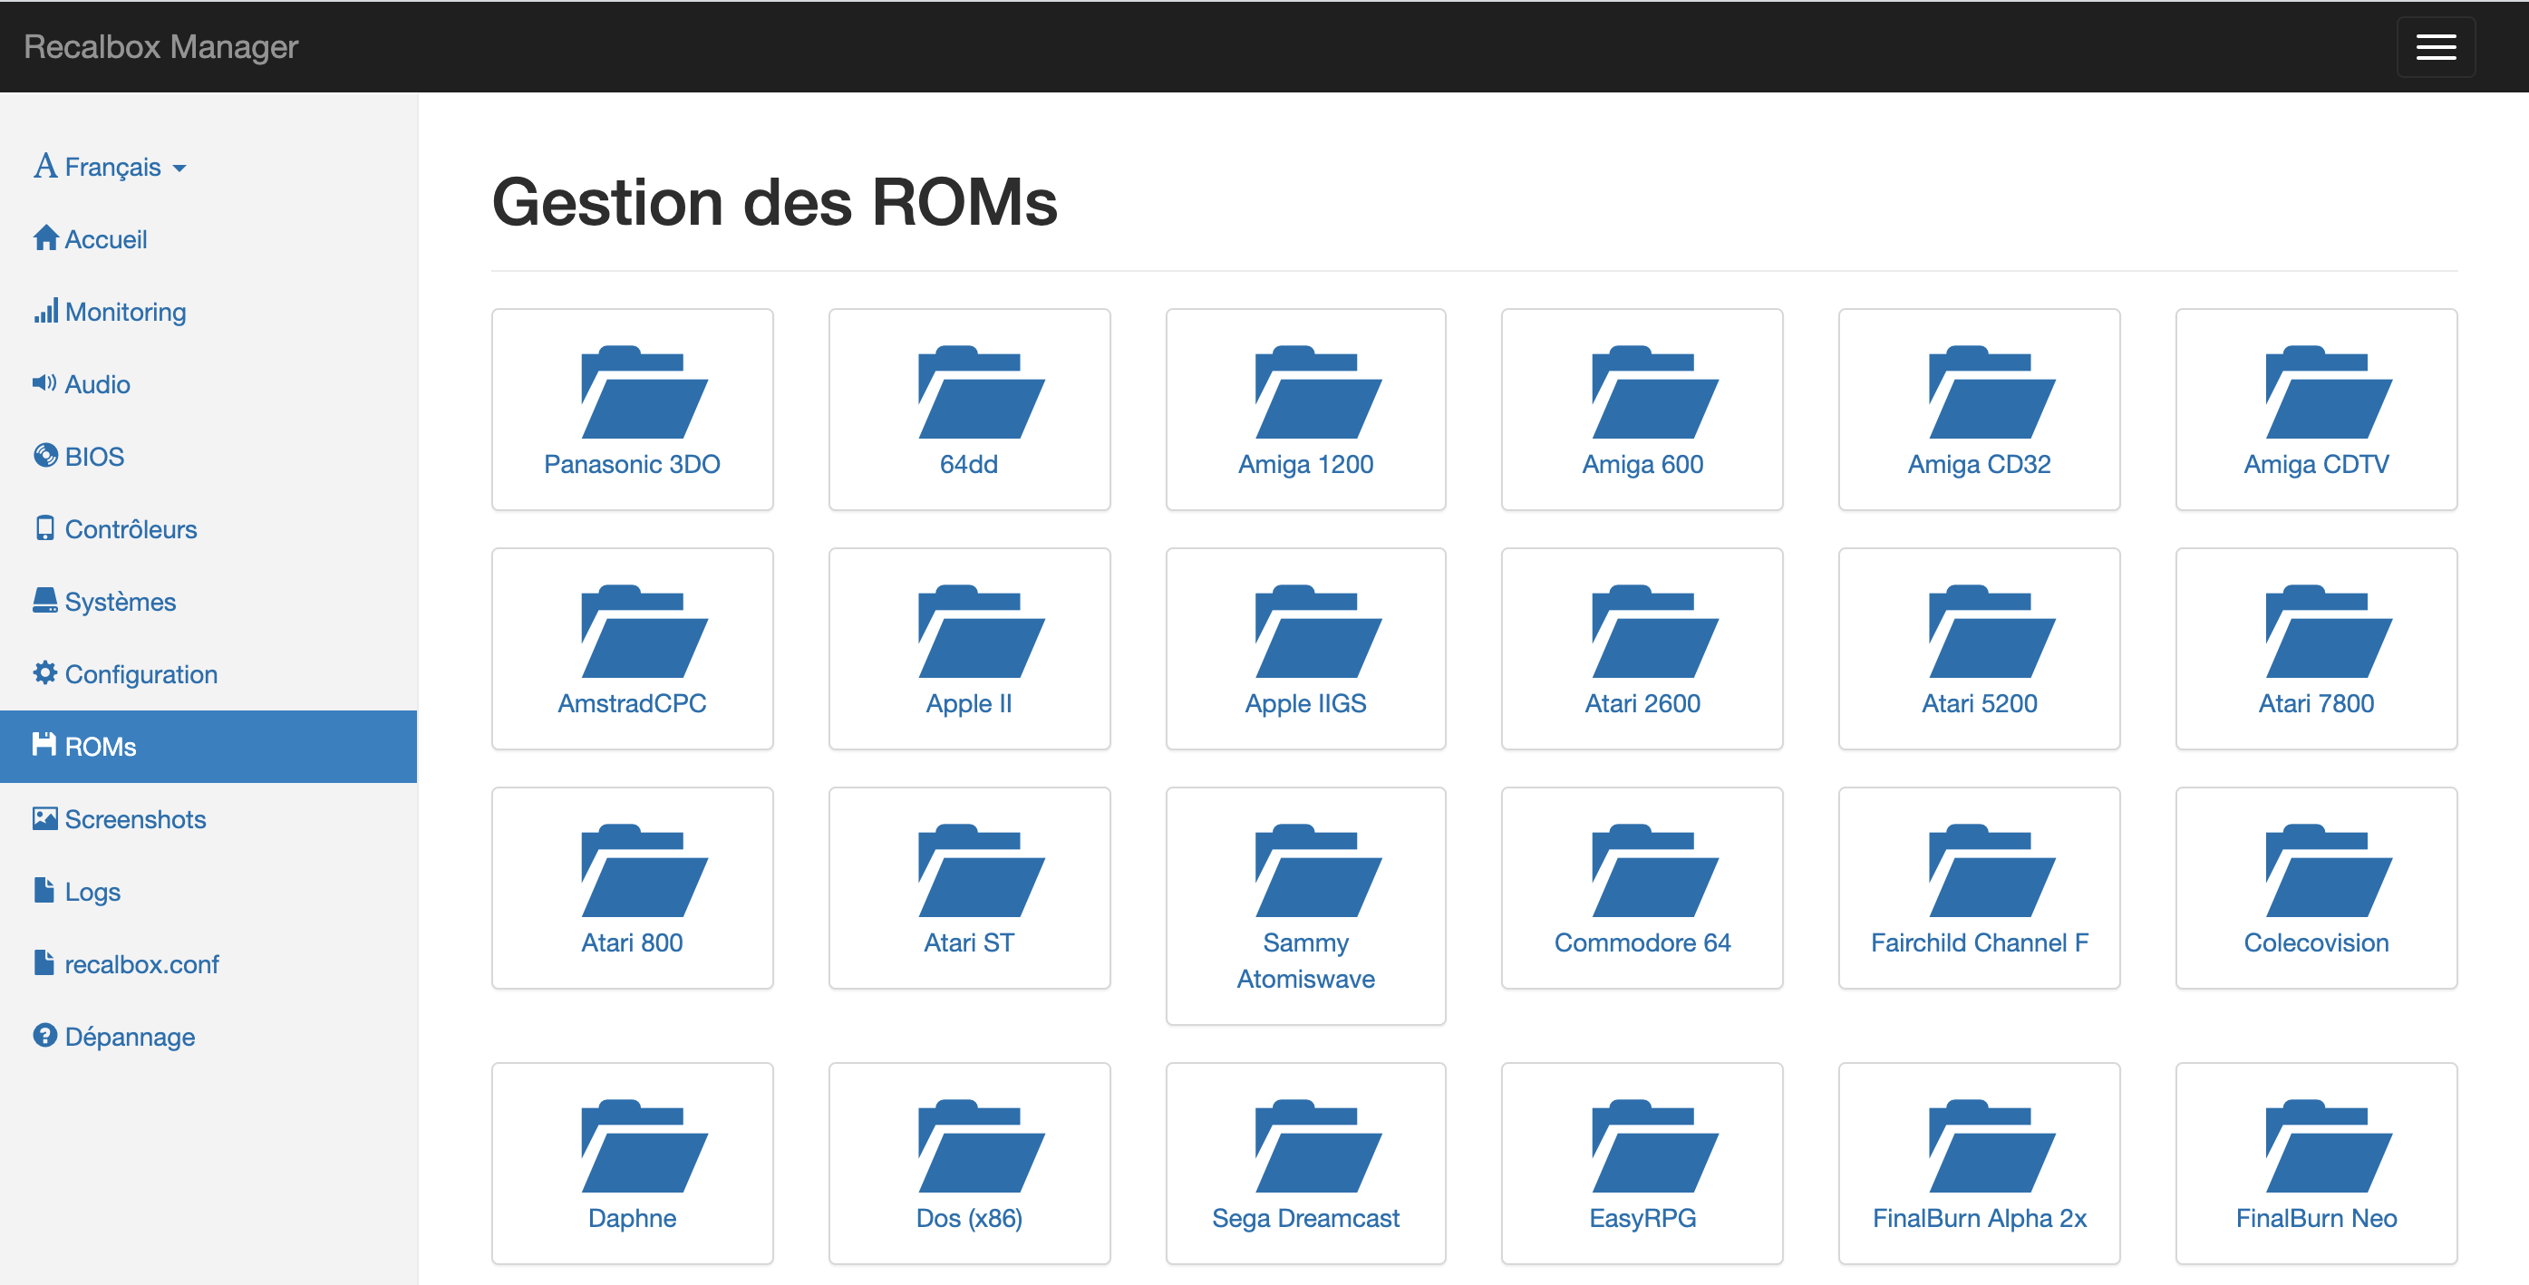2529x1285 pixels.
Task: Go to Accueil home page
Action: tap(208, 239)
